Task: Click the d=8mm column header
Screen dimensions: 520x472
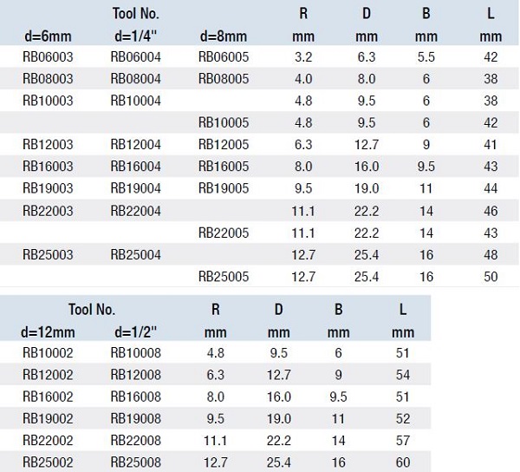Action: coord(224,36)
